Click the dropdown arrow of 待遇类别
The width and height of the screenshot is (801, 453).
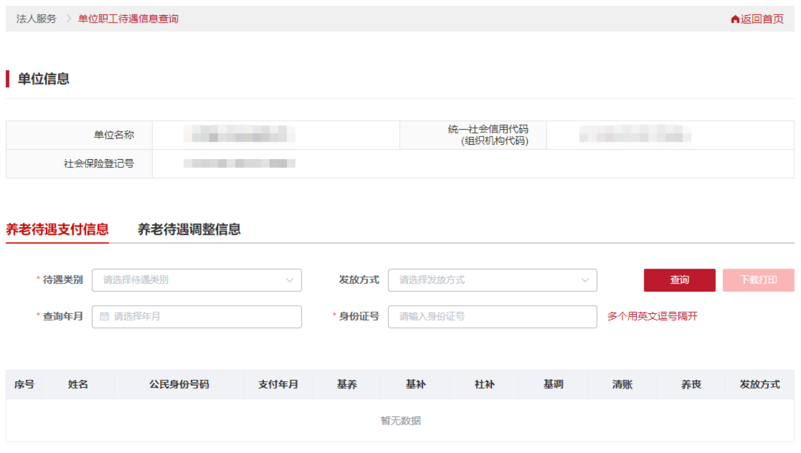(289, 280)
